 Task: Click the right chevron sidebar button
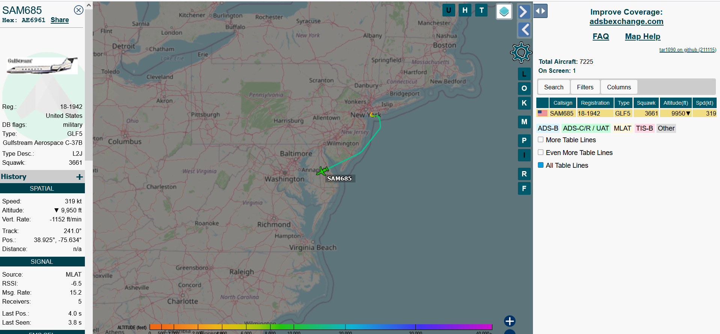524,12
